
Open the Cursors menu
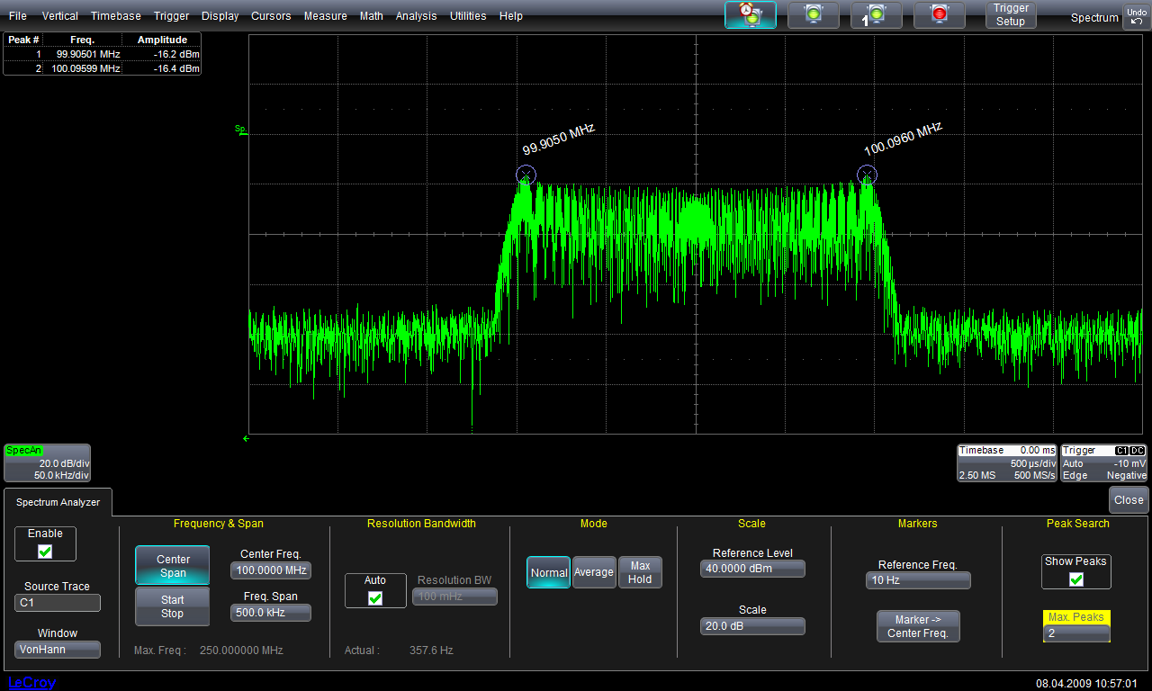tap(271, 16)
